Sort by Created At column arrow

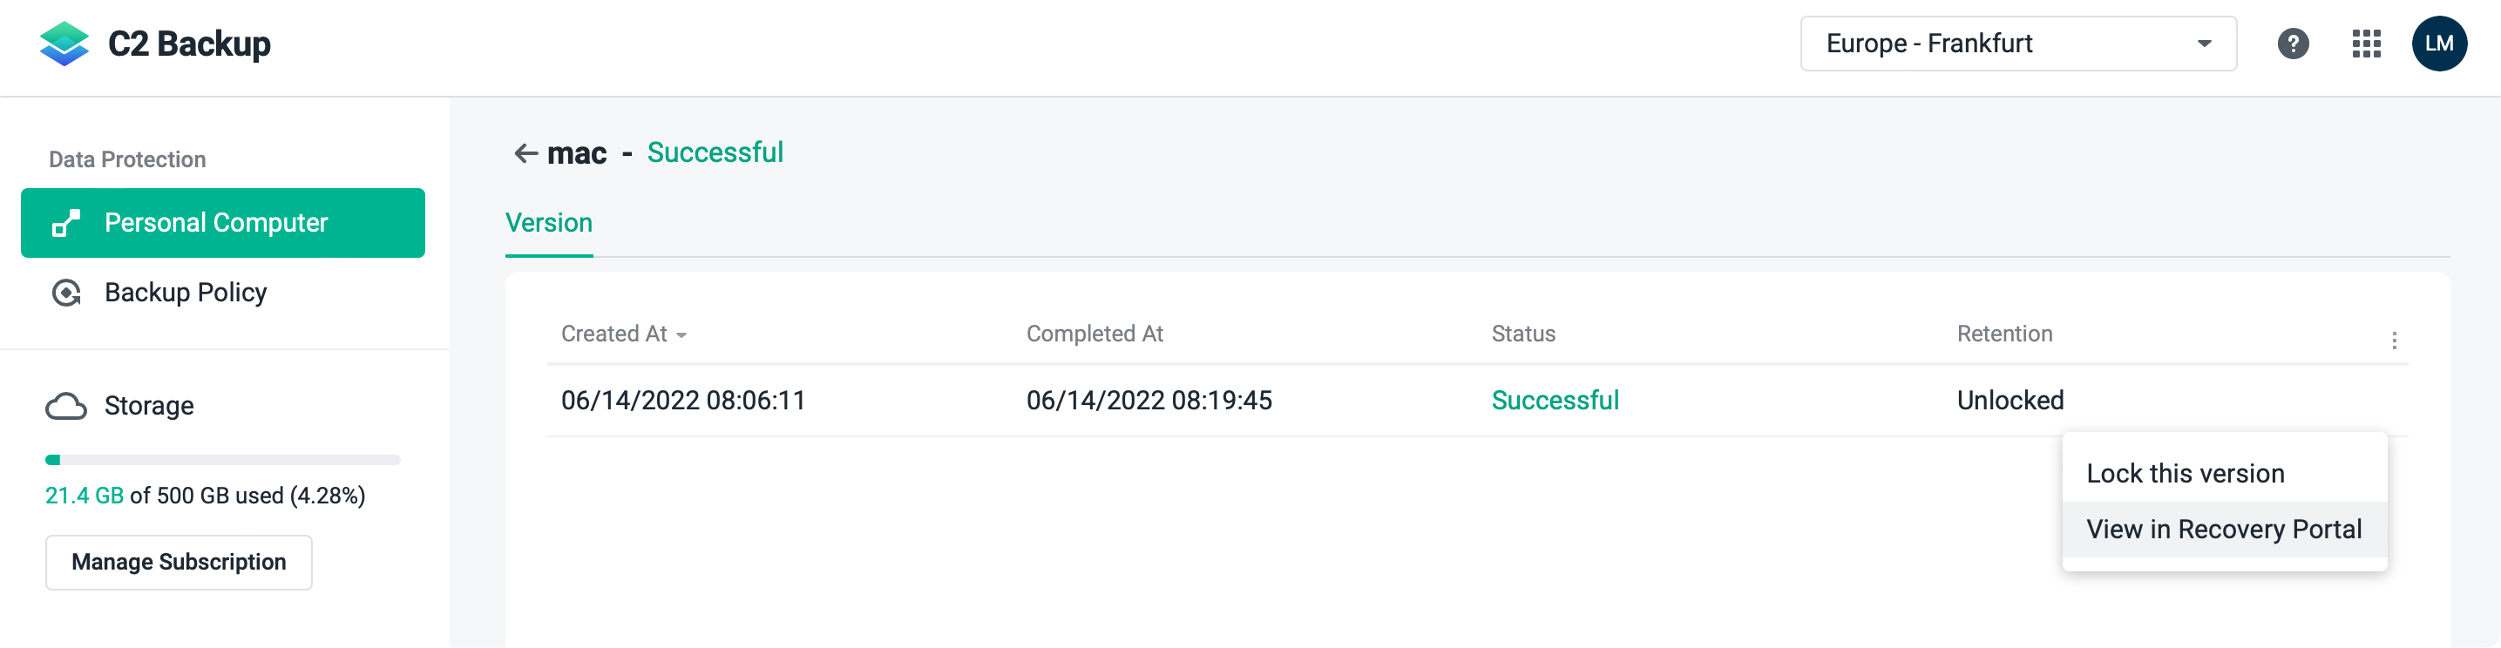point(681,335)
